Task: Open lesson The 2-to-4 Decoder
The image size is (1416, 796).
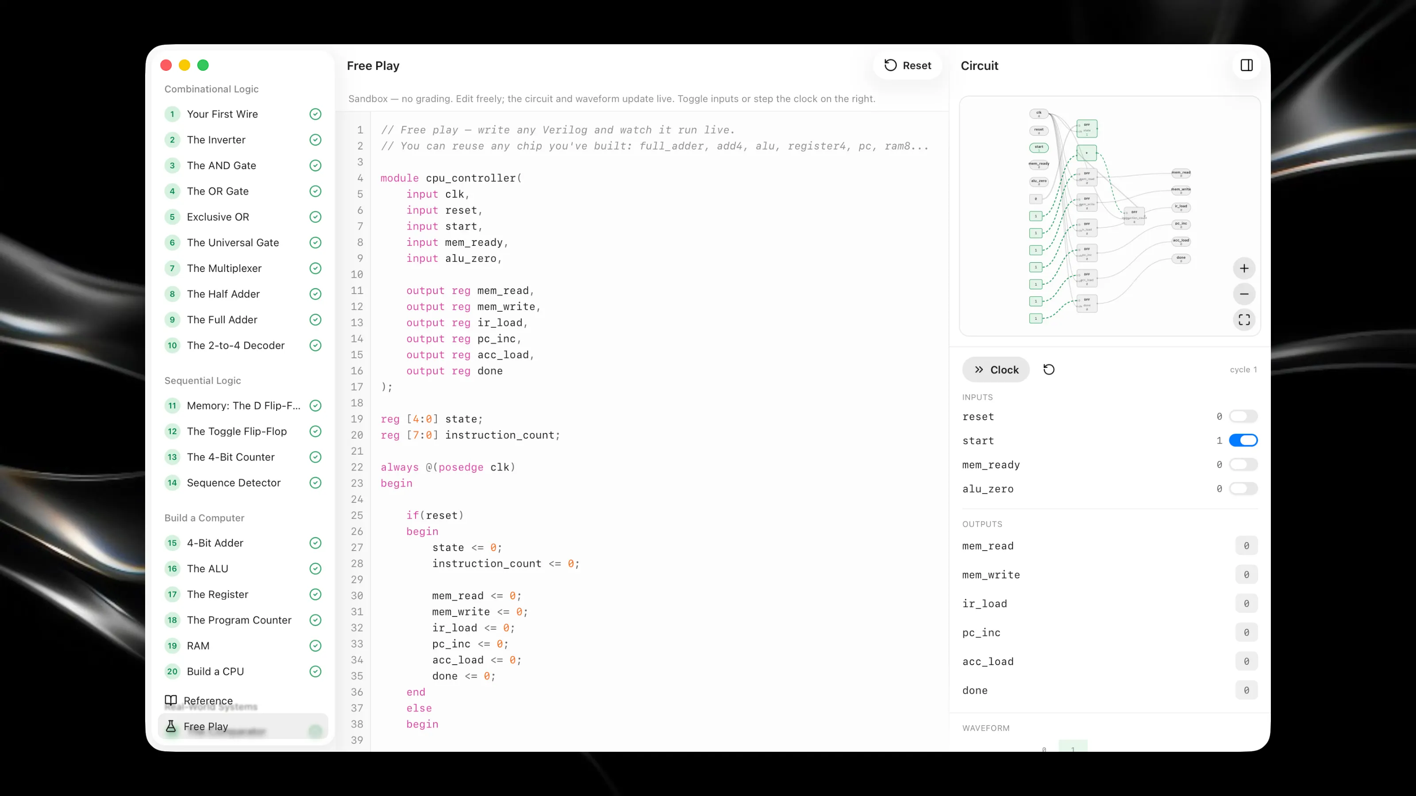Action: [x=242, y=345]
